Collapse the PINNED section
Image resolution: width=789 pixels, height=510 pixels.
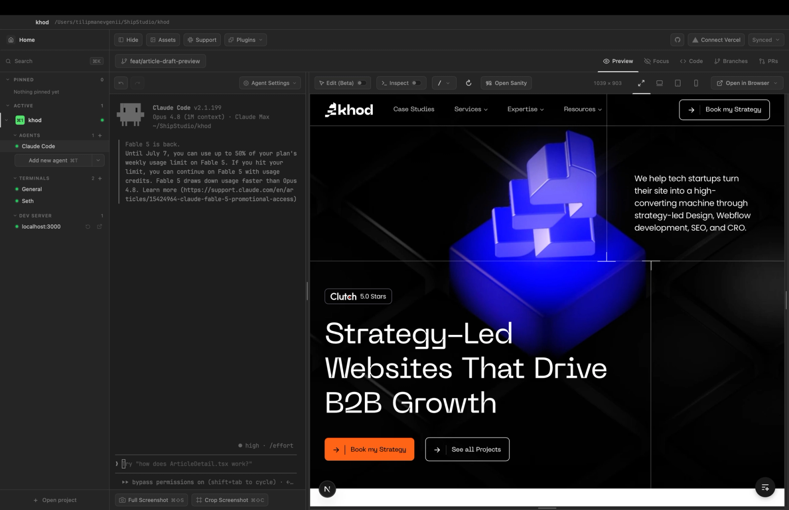[8, 79]
